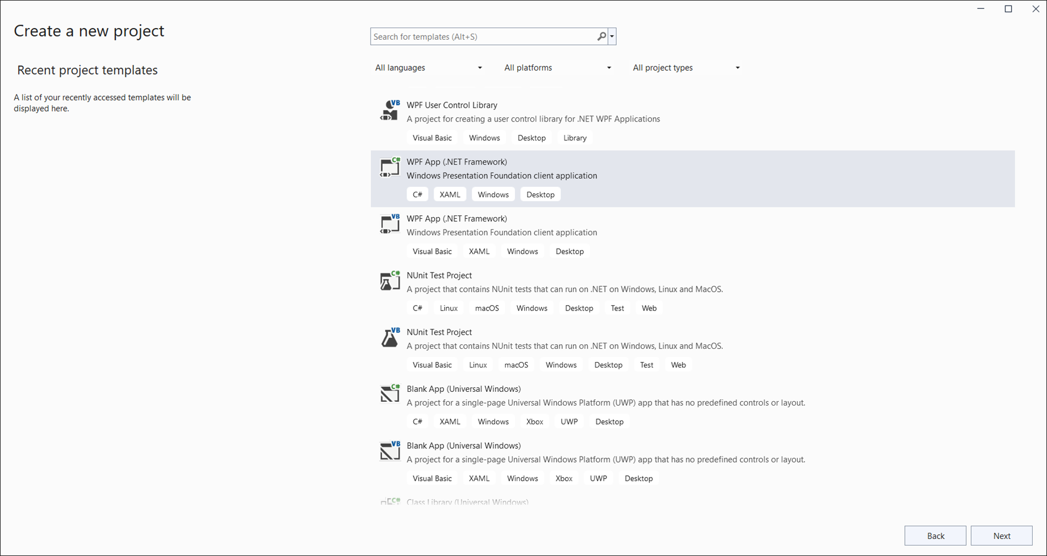Viewport: 1047px width, 556px height.
Task: Click the Desktop tag of highlighted WPF App
Action: (x=540, y=195)
